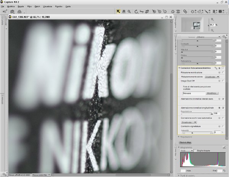This screenshot has width=229, height=177.
Task: Toggle Aberrazione cromatica laterale auto checkbox
Action: [x=223, y=99]
